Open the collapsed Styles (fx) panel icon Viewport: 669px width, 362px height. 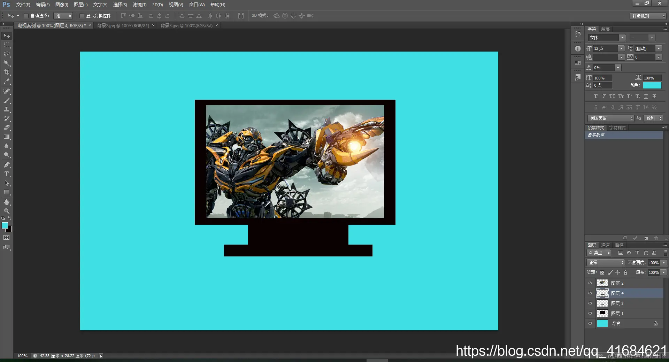578,77
